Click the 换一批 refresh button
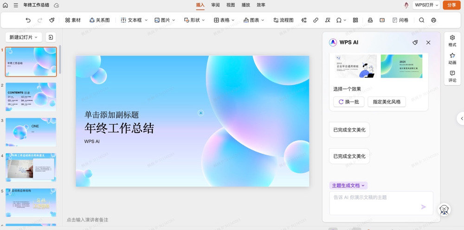 (348, 102)
